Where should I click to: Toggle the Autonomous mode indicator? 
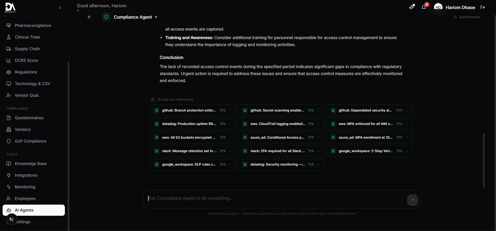pyautogui.click(x=467, y=17)
